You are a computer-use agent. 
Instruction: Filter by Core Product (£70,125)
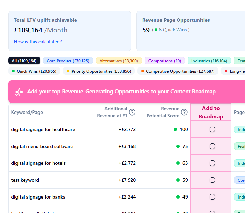point(68,61)
